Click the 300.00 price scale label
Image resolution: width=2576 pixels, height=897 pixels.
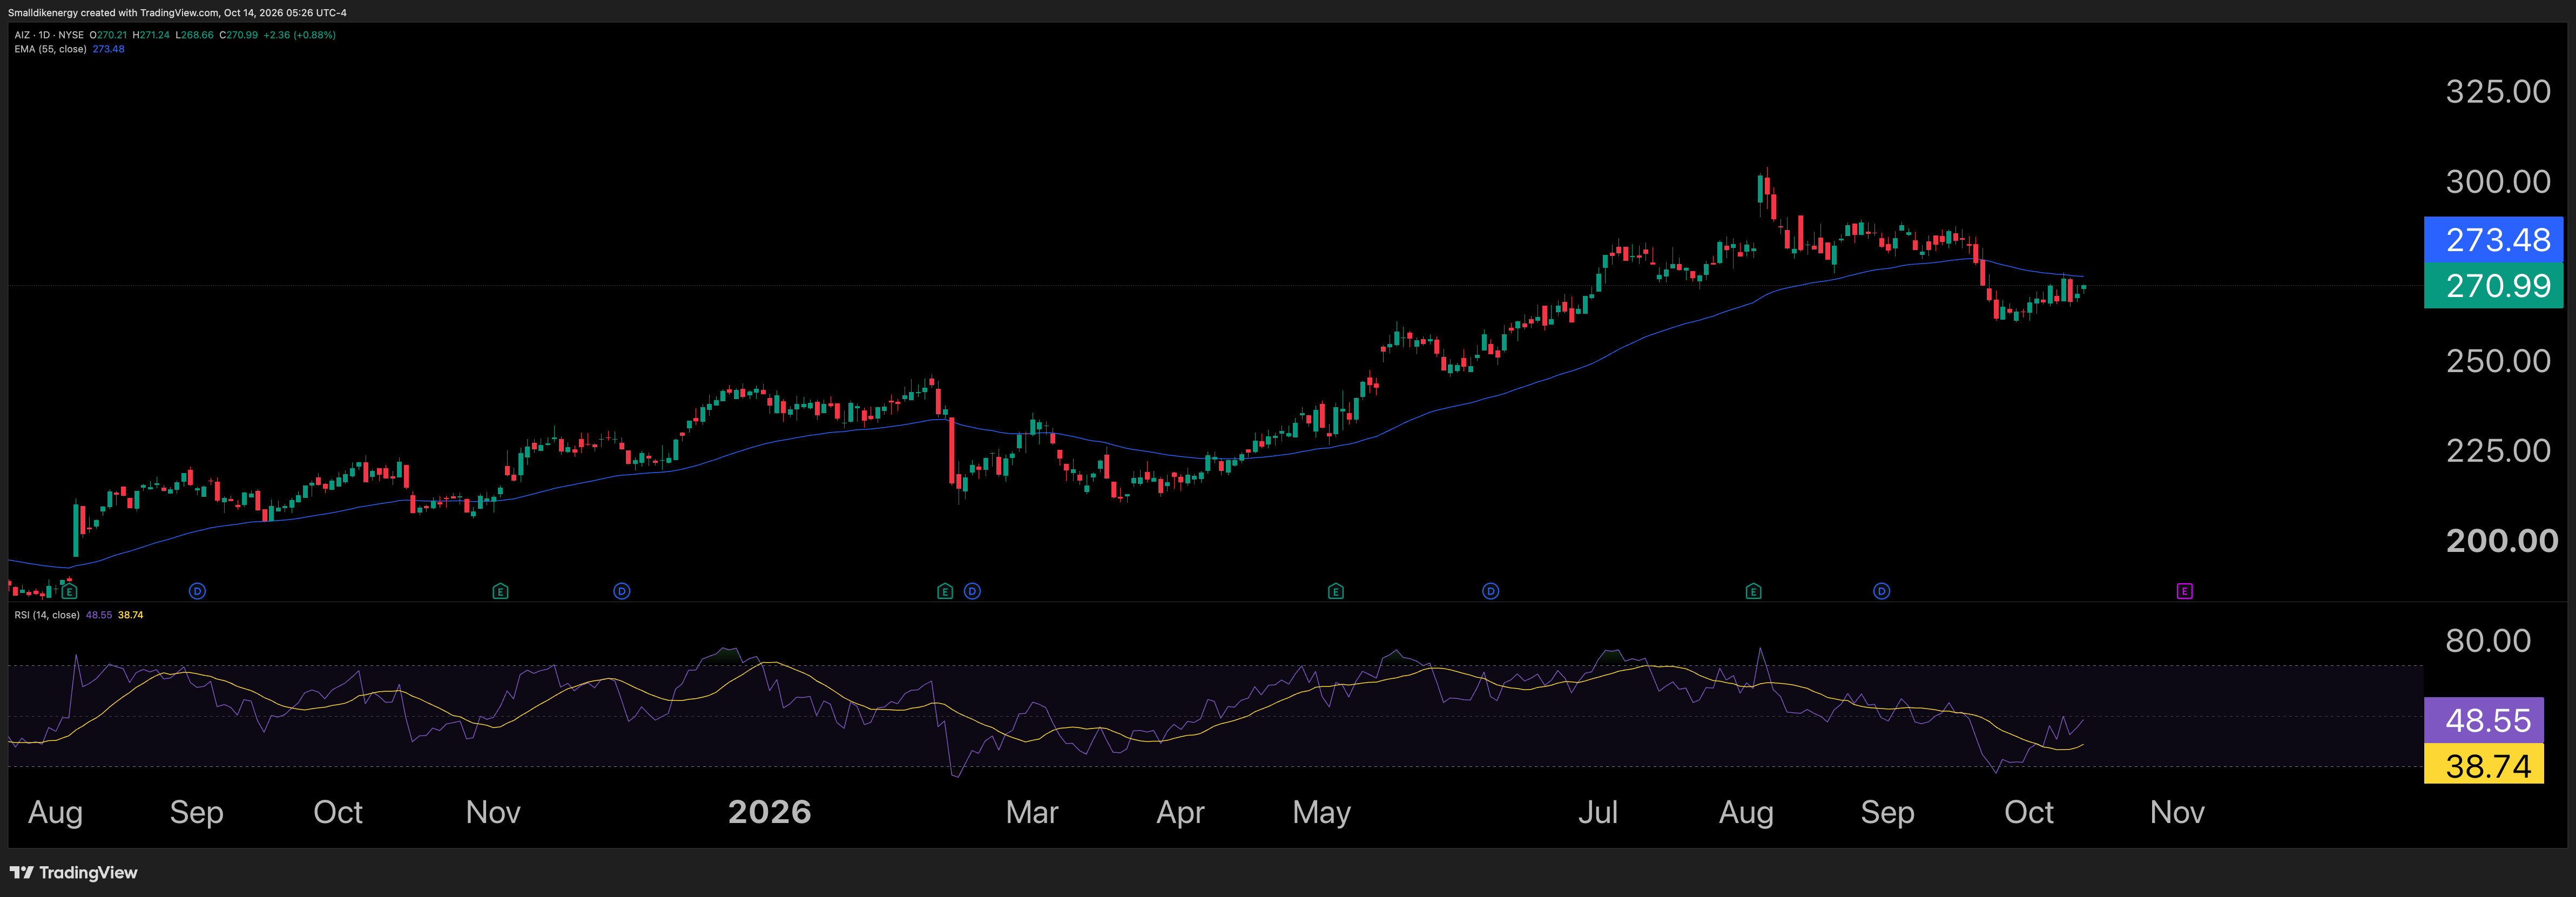(2498, 181)
